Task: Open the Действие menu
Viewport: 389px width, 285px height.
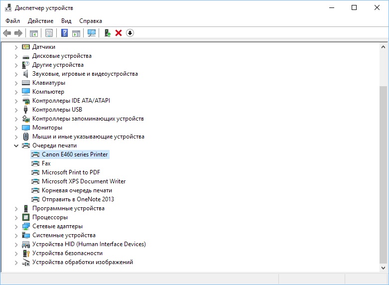Action: coord(40,21)
